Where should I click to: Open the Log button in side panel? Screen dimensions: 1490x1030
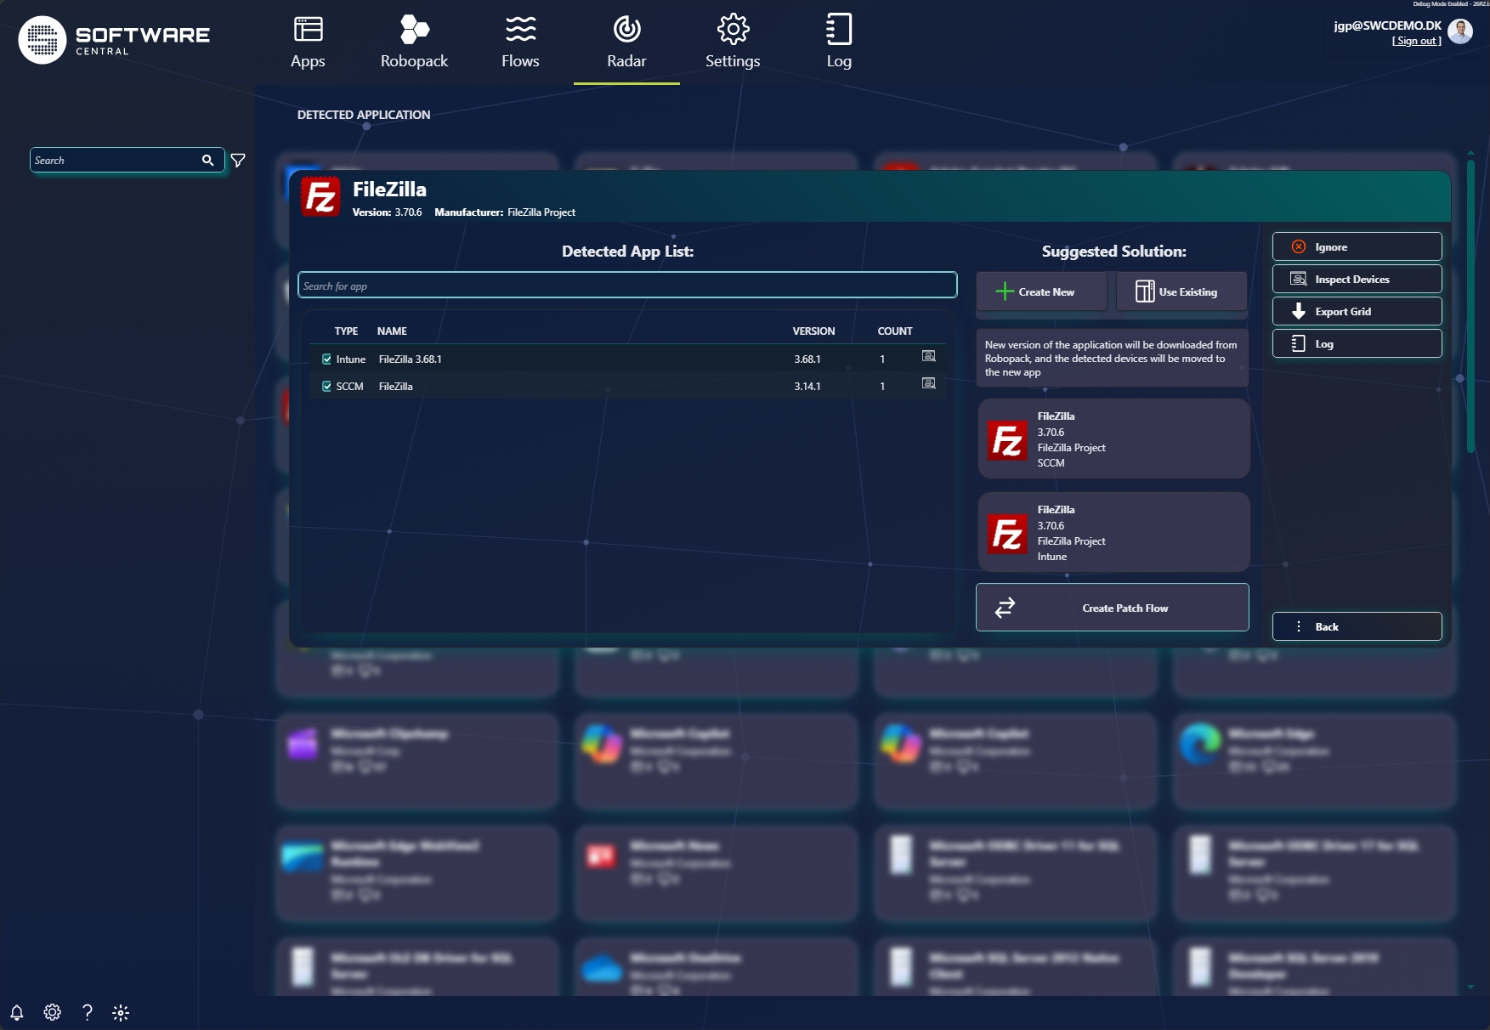[1357, 343]
